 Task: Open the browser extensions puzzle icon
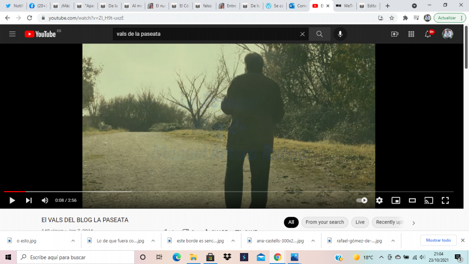point(405,18)
